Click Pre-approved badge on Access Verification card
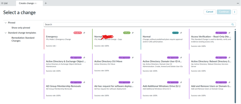The image size is (241, 104). (x=221, y=33)
